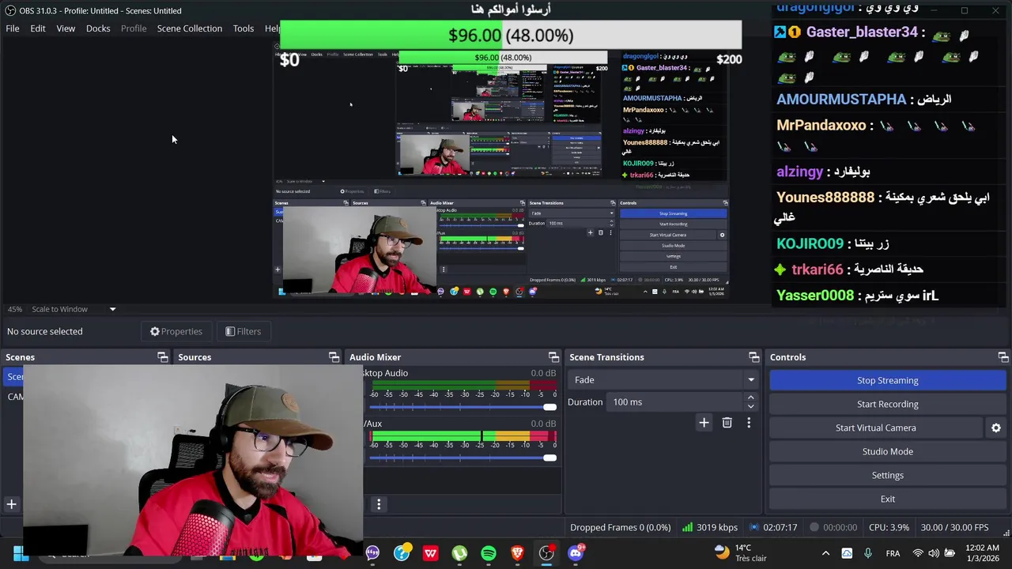Click the 0.0 dB Desktop Audio label

[x=543, y=373]
